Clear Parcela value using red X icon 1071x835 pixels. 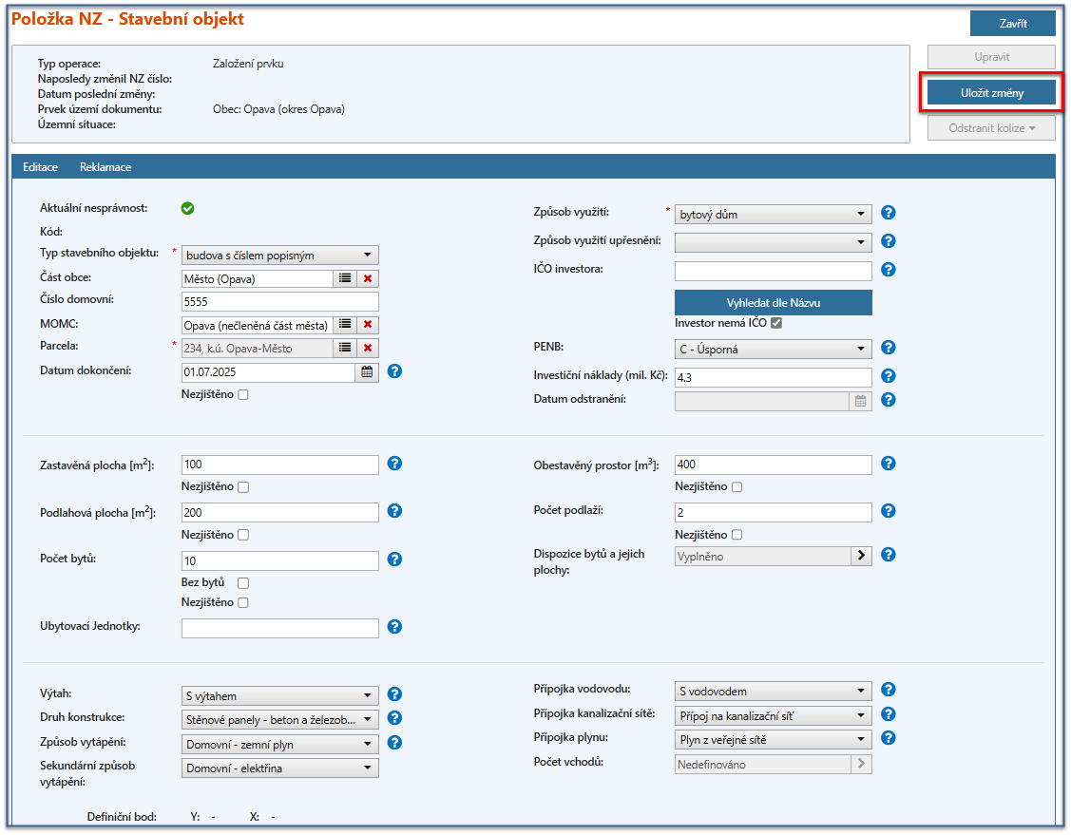368,349
